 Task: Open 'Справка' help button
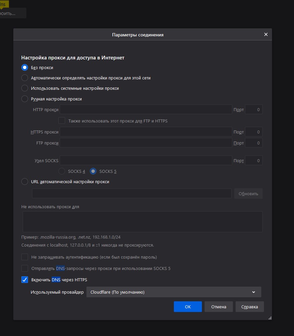pos(249,307)
